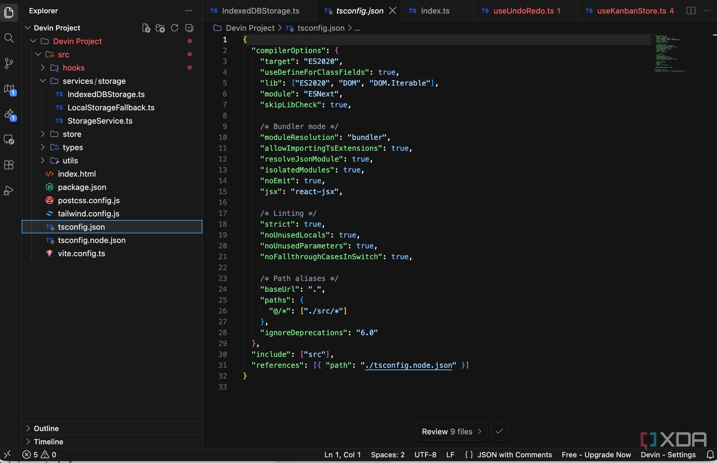
Task: Switch to the index.ts tab
Action: tap(437, 11)
